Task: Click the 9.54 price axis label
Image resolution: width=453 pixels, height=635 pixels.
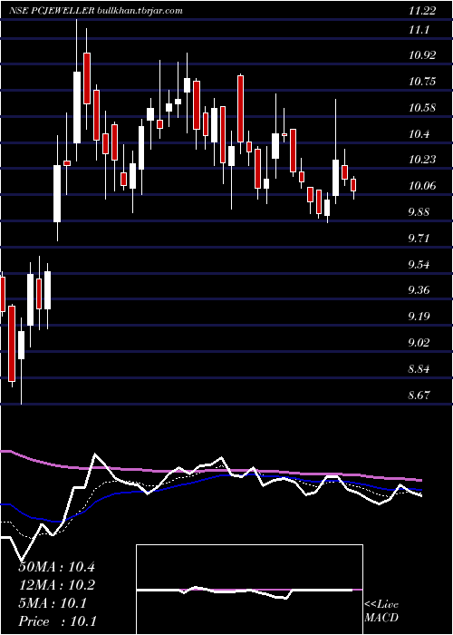Action: coord(419,265)
